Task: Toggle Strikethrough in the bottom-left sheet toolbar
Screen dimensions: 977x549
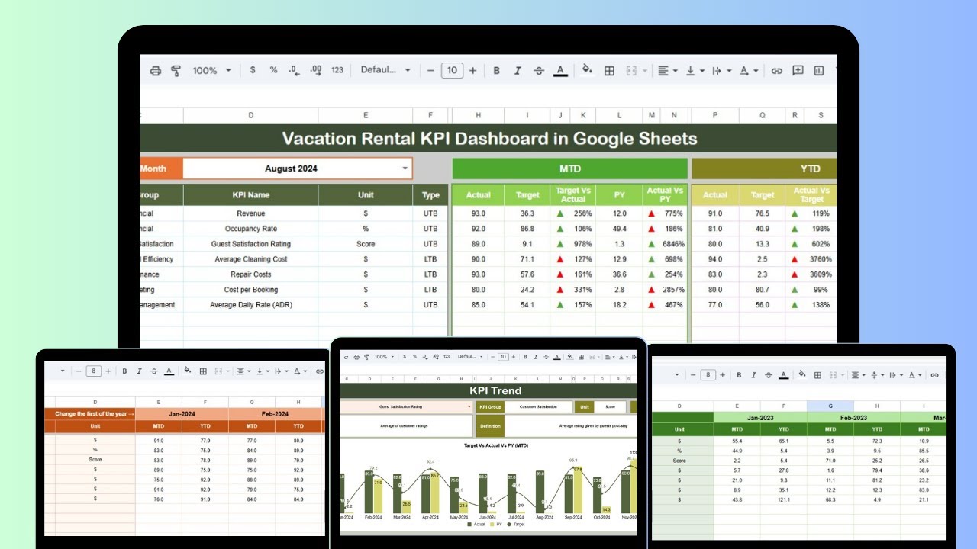Action: coord(154,371)
